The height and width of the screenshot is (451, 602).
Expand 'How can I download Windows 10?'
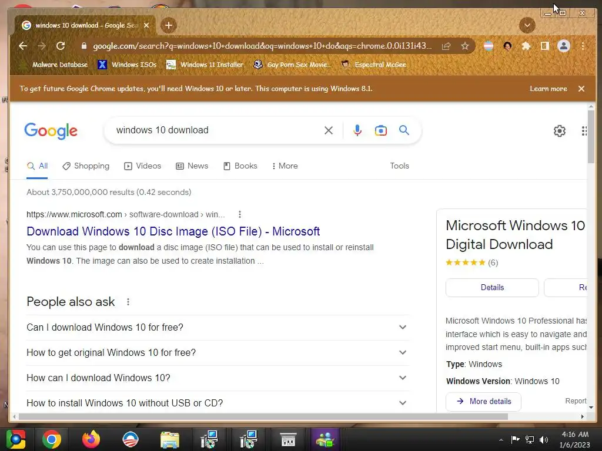218,378
